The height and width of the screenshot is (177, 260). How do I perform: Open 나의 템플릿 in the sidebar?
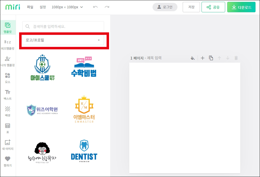point(8,61)
